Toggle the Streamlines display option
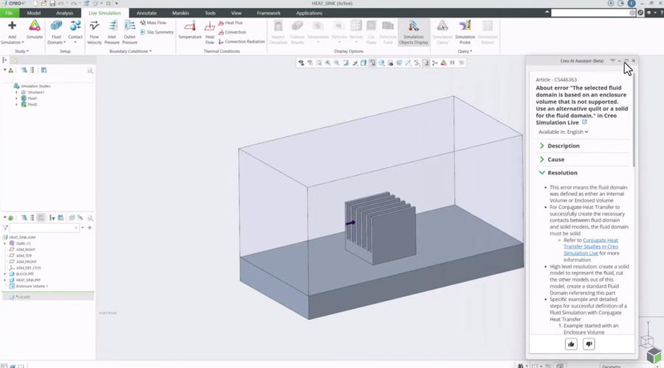The width and height of the screenshot is (664, 368). (x=318, y=32)
